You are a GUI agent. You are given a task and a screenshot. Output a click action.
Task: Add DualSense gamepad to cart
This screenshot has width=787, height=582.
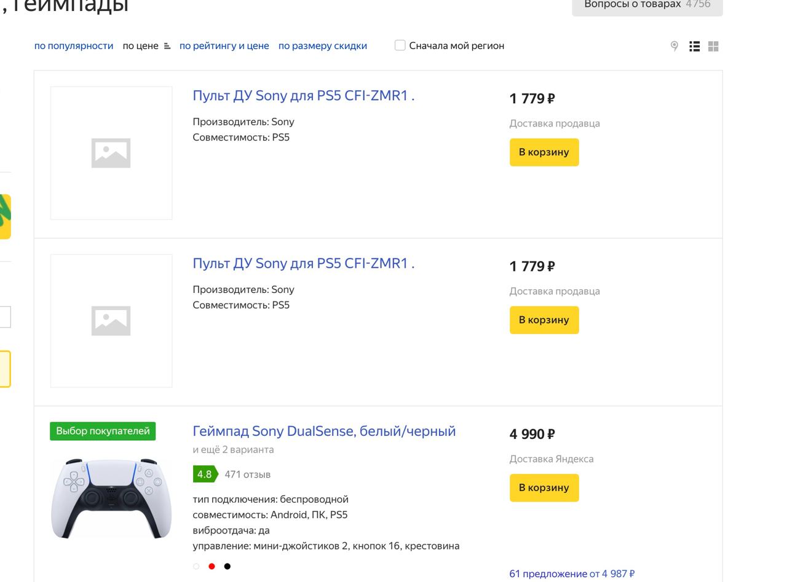click(544, 487)
